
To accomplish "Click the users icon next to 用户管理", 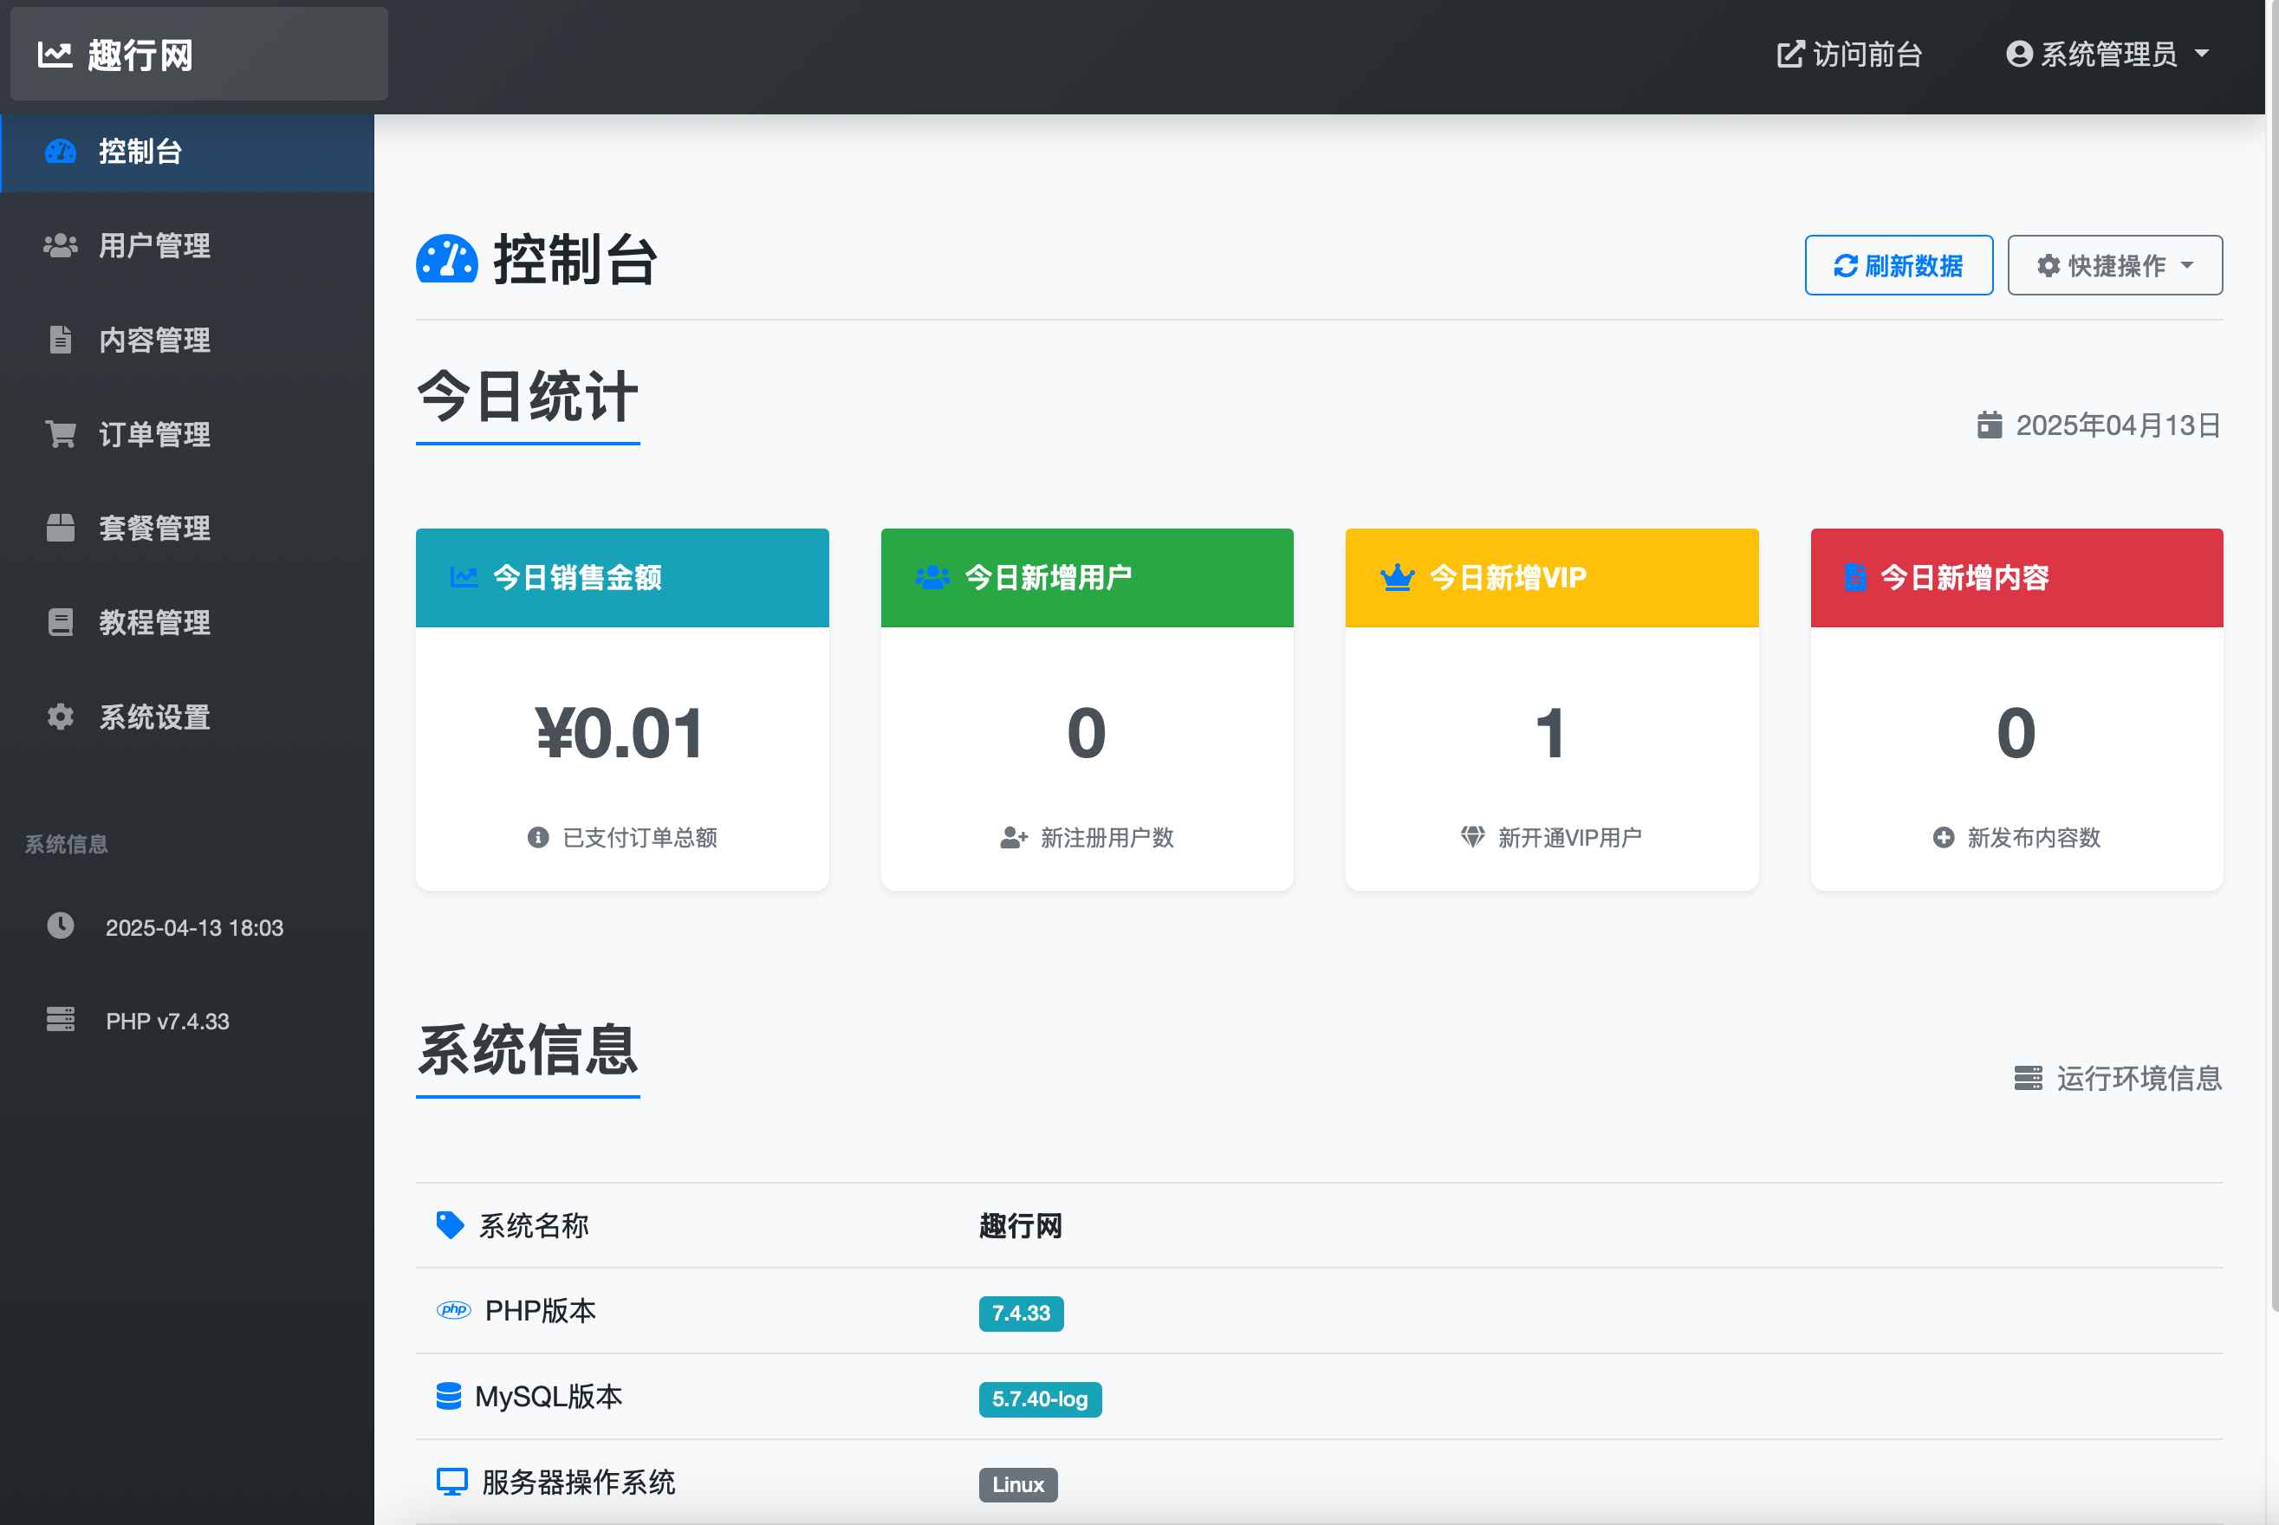I will tap(59, 246).
